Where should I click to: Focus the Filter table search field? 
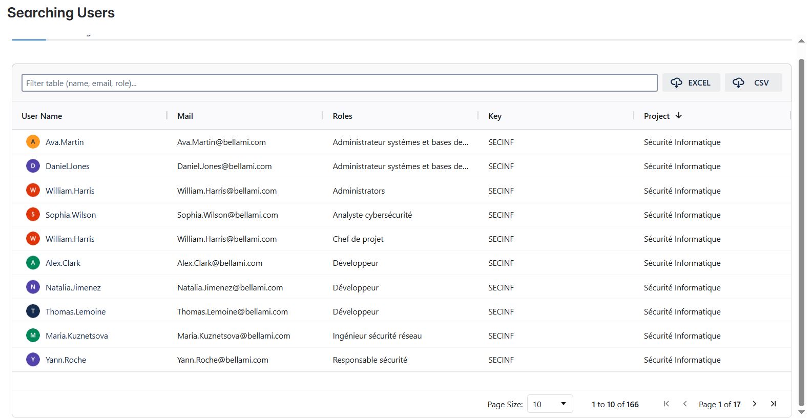(339, 83)
